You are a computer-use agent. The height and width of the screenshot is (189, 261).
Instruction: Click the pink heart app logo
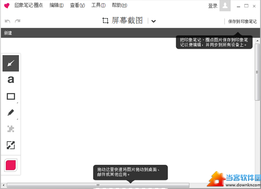[7, 6]
